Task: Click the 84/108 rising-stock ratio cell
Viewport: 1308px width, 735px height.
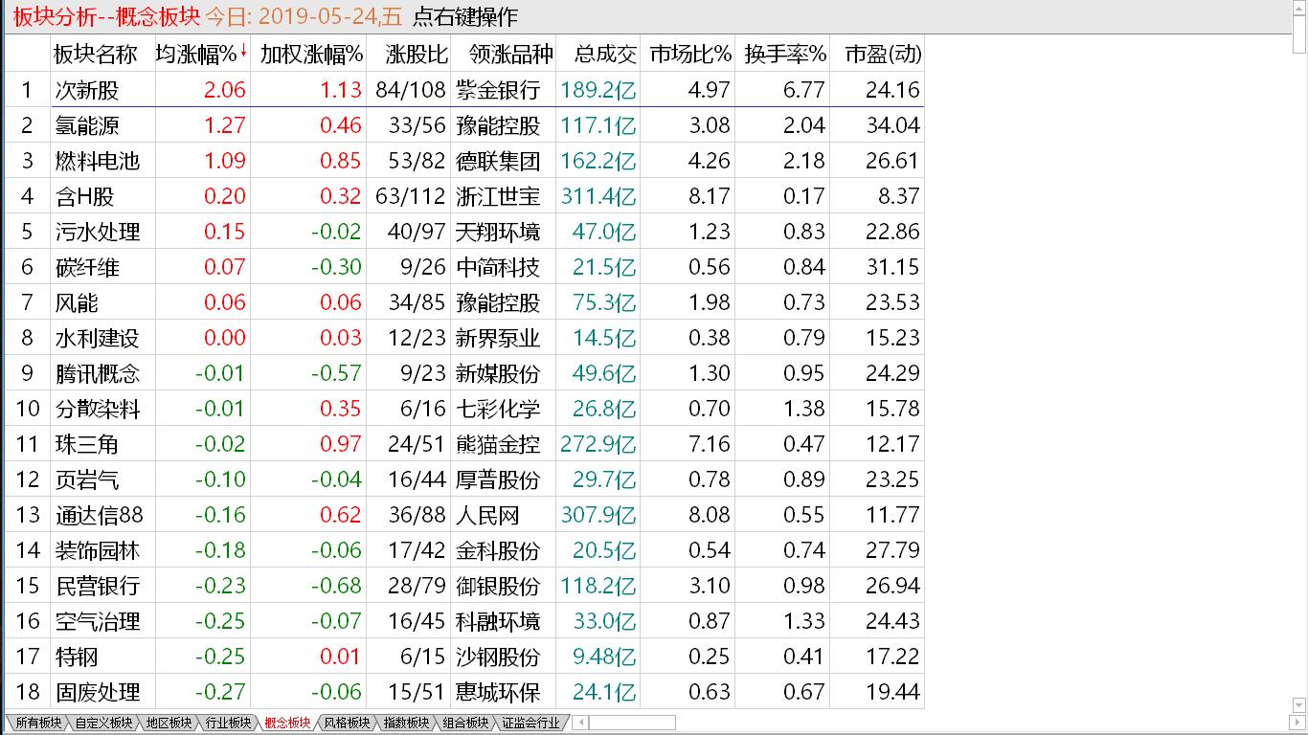Action: (411, 90)
